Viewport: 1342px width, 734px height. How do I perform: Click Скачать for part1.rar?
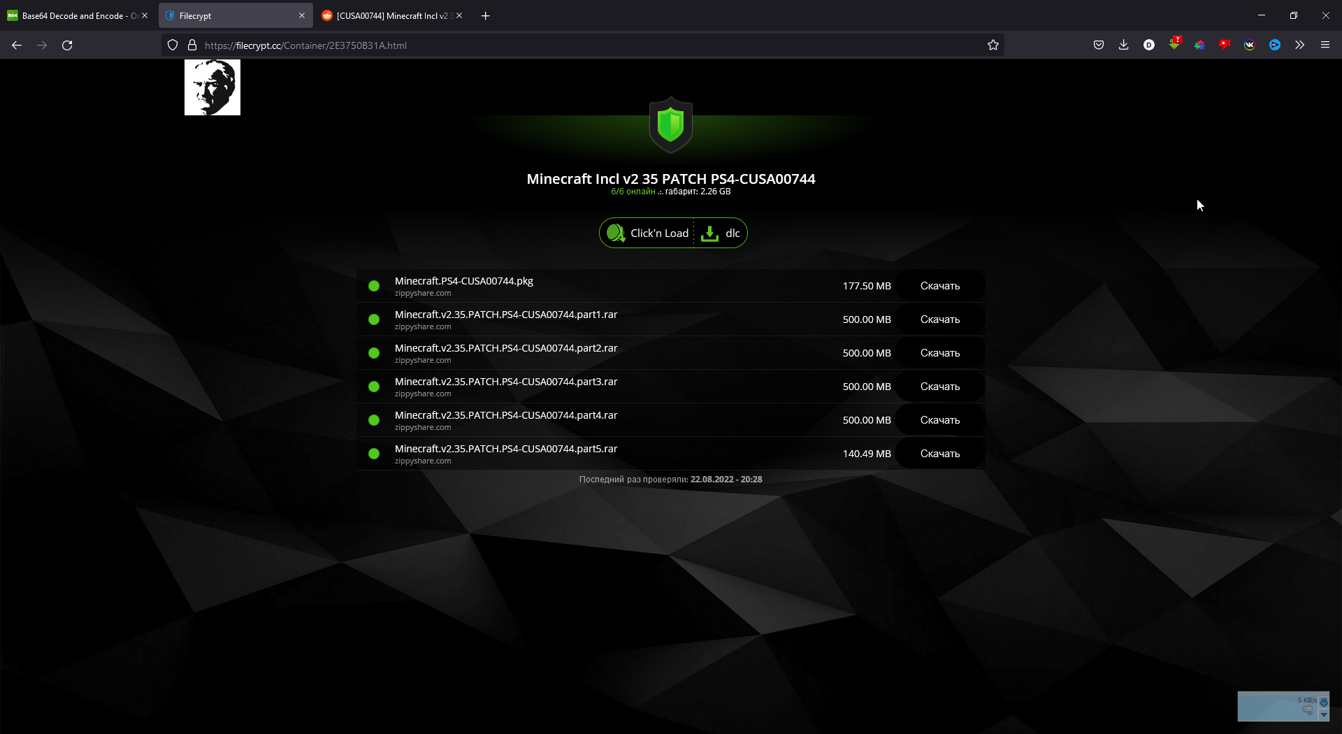click(x=940, y=319)
